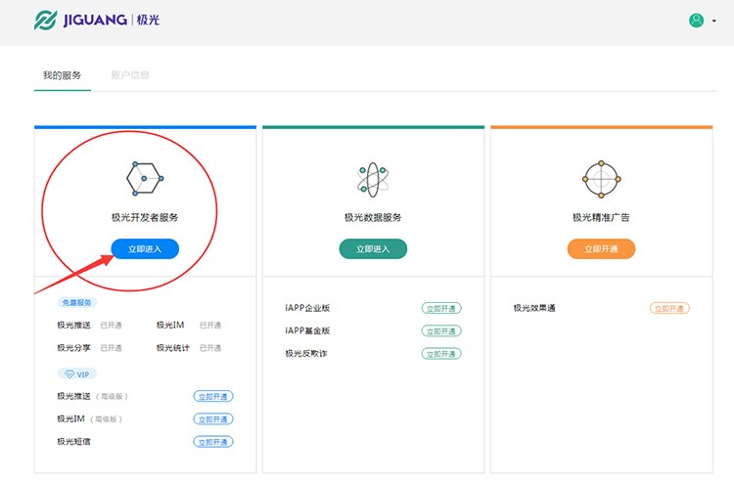The width and height of the screenshot is (734, 483).
Task: Click 已开通 status next to 极光分享
Action: 111,348
